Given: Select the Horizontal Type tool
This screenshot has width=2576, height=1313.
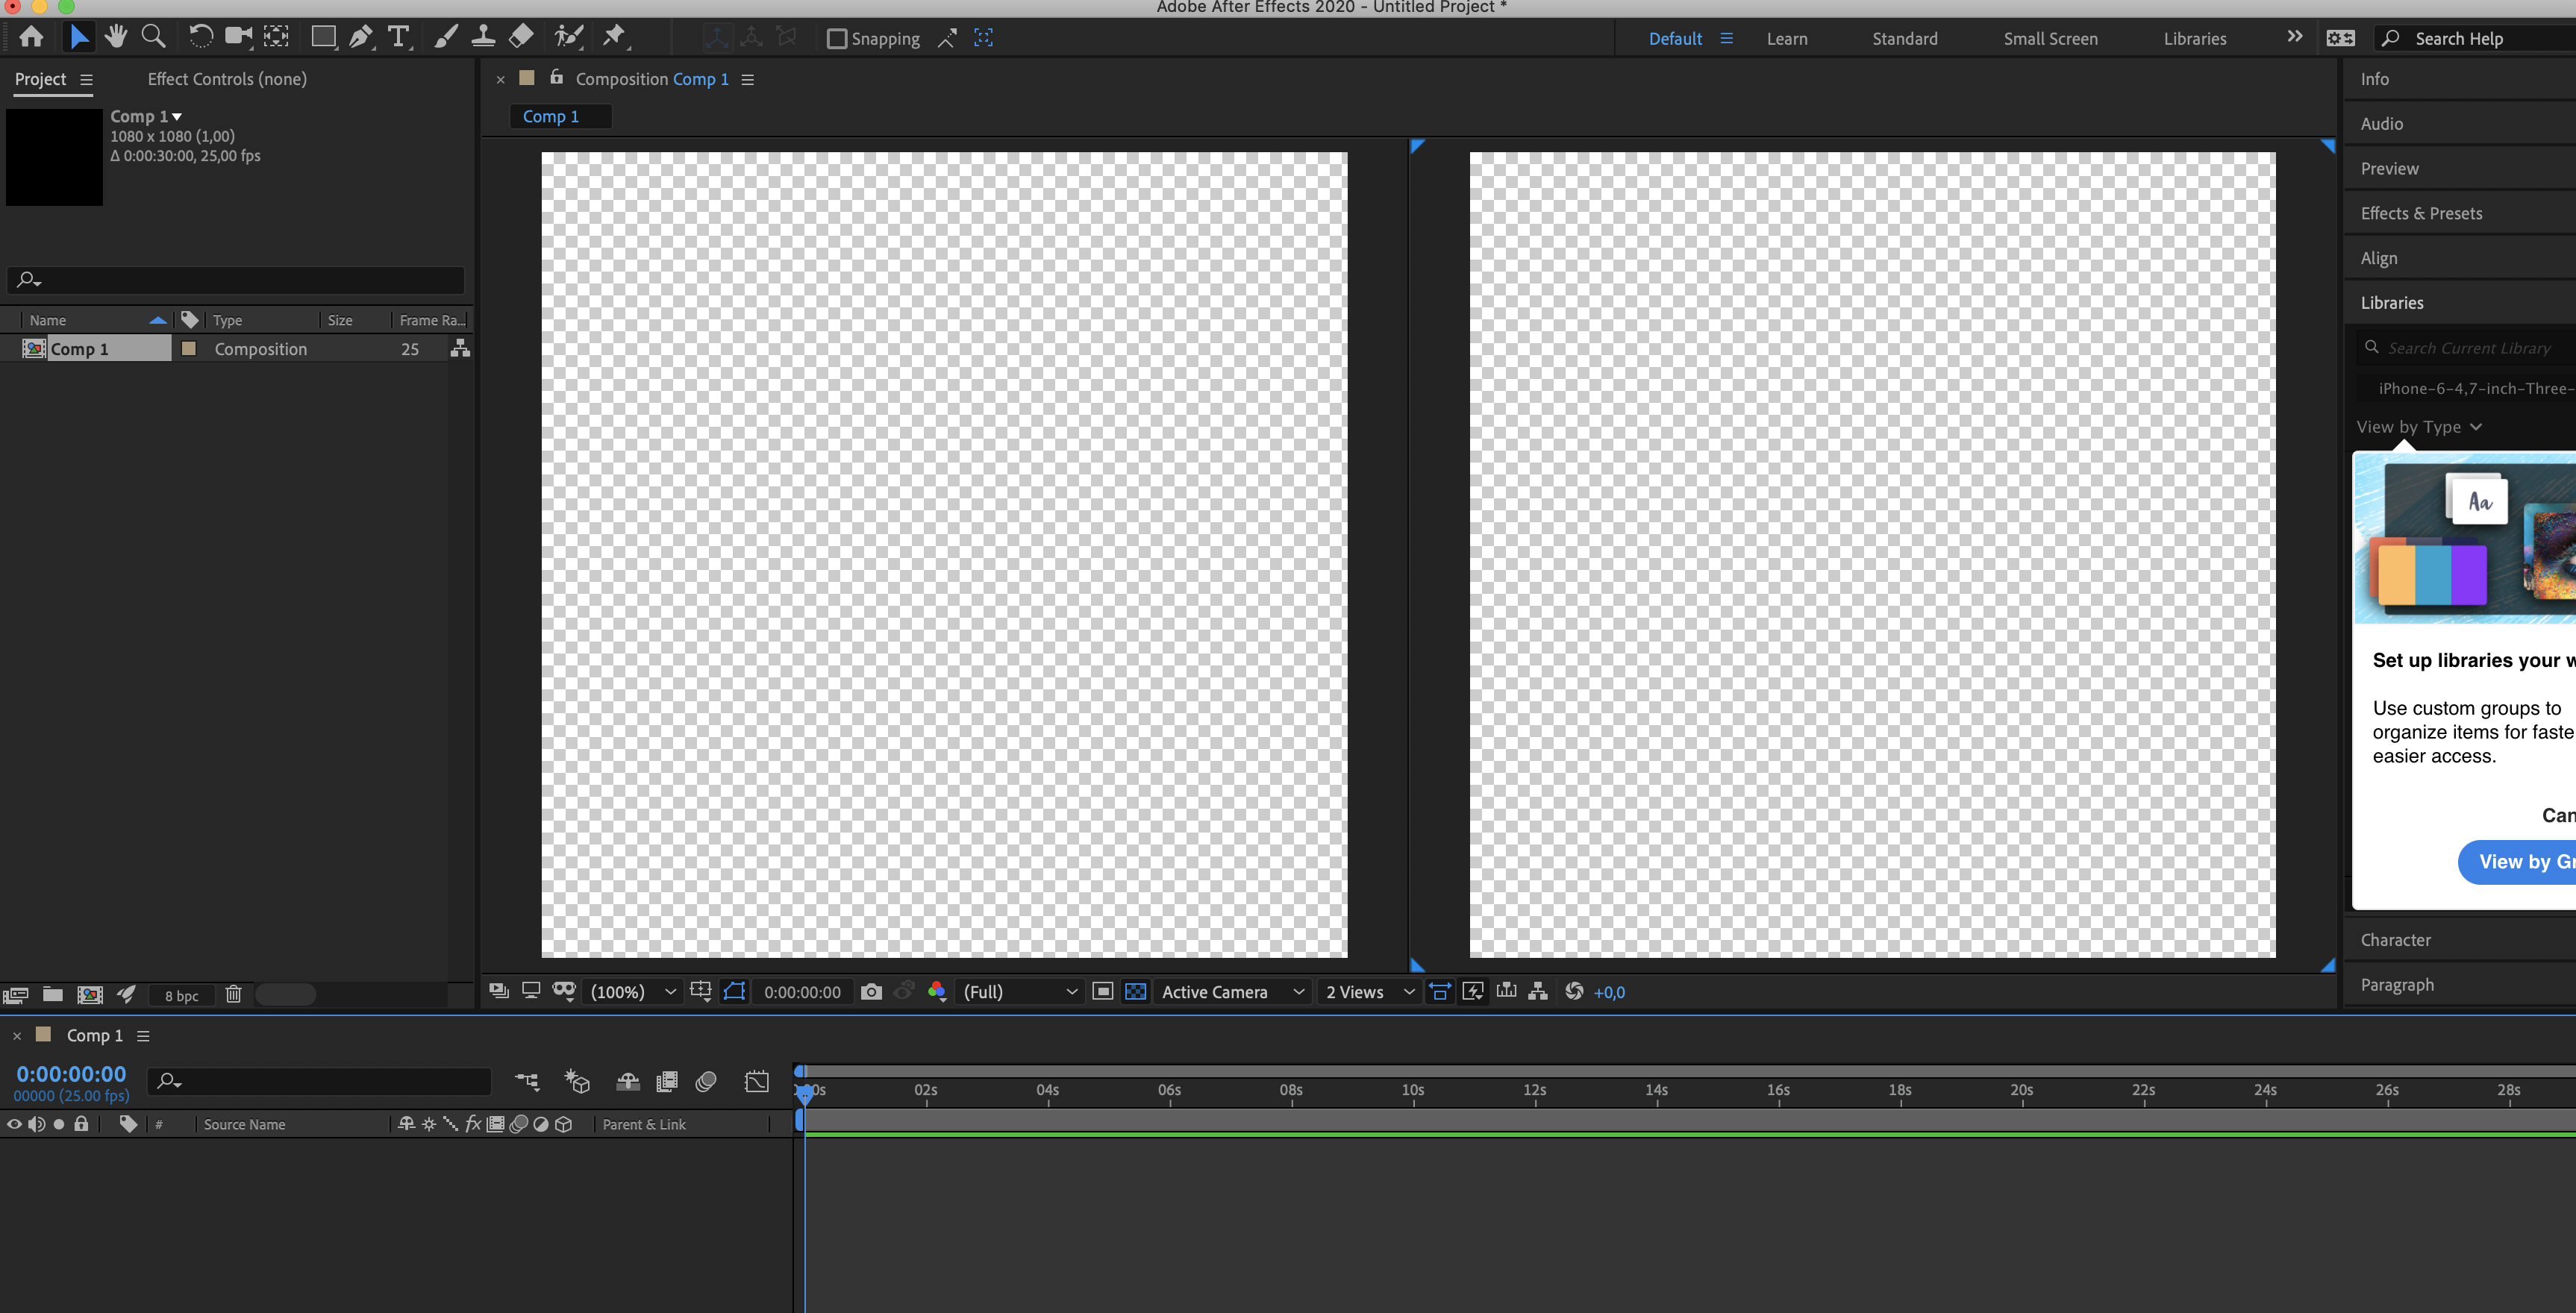Looking at the screenshot, I should (x=398, y=37).
